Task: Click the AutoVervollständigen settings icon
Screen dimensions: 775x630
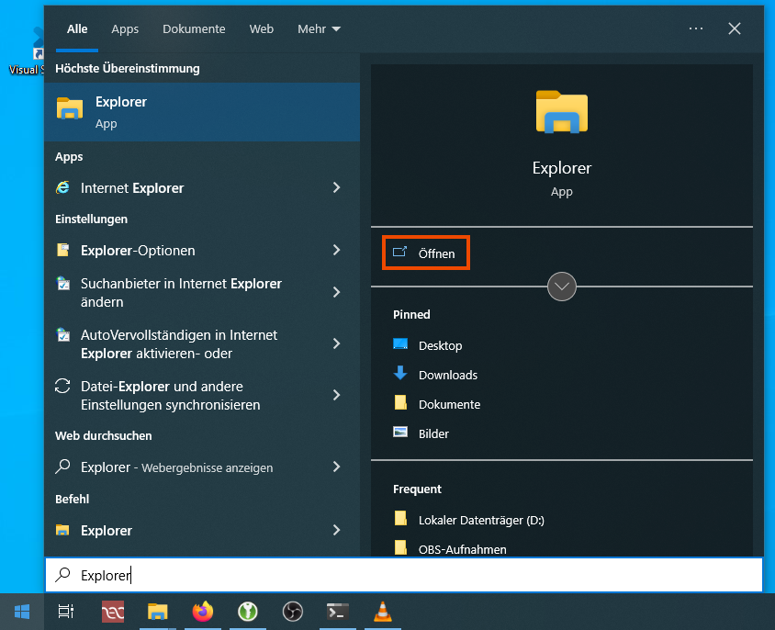Action: (62, 335)
